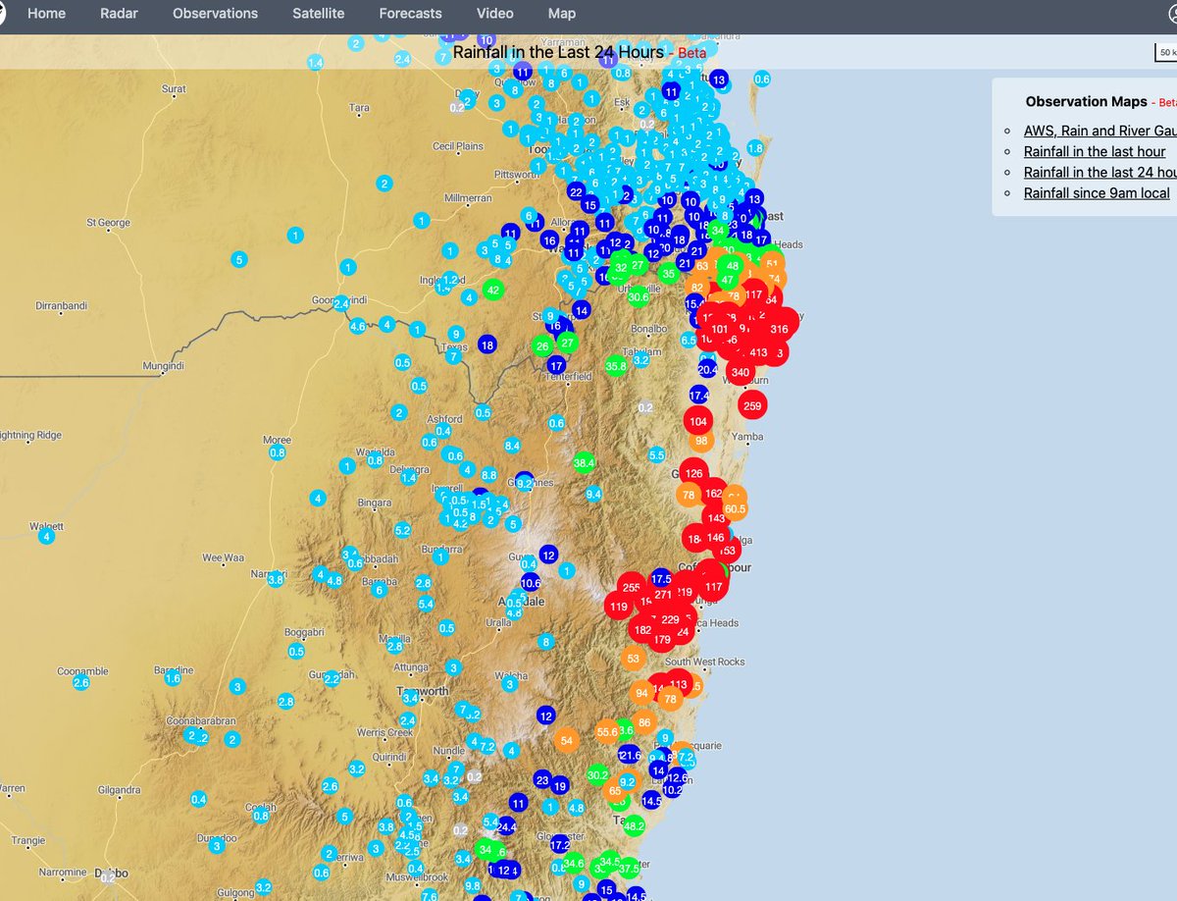Select the light blue 5.2 rainfall marker

tap(402, 530)
